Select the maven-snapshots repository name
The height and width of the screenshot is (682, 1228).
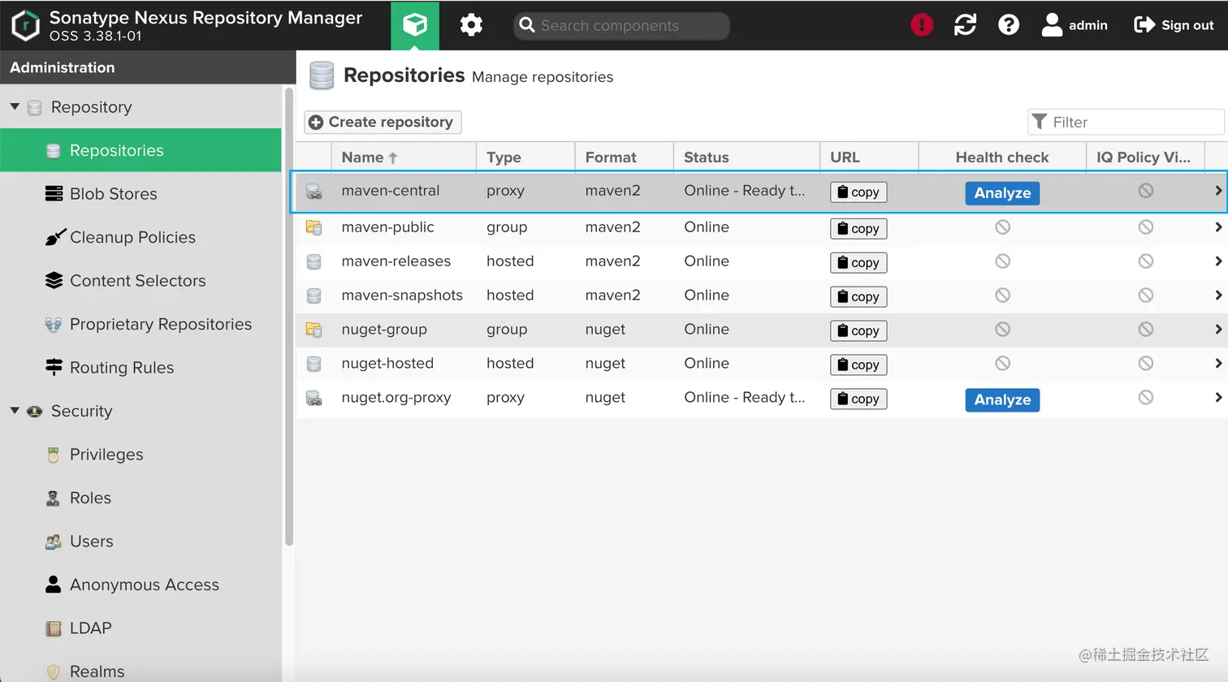coord(402,296)
